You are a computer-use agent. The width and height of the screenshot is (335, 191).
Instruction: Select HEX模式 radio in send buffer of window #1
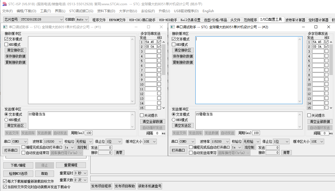6,120
